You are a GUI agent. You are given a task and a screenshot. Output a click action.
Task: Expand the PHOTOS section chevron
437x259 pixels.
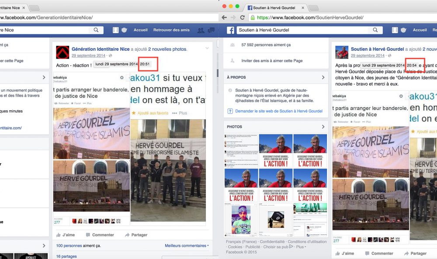pyautogui.click(x=323, y=127)
